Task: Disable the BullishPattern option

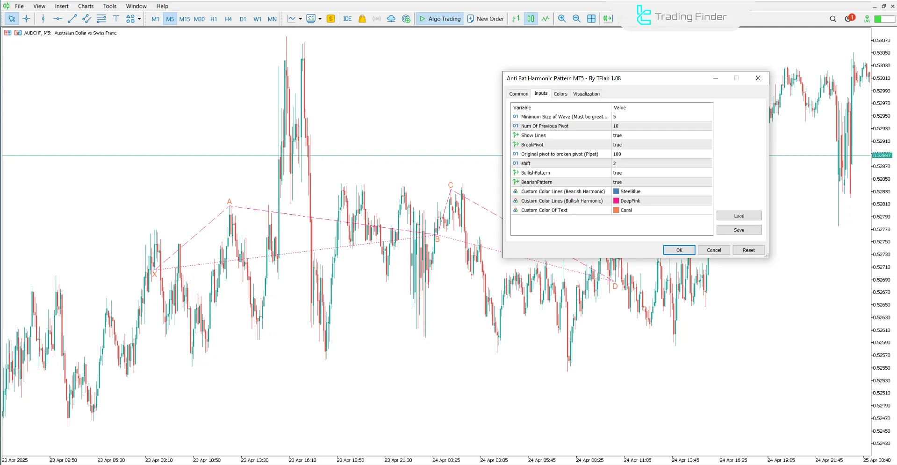Action: (x=662, y=173)
